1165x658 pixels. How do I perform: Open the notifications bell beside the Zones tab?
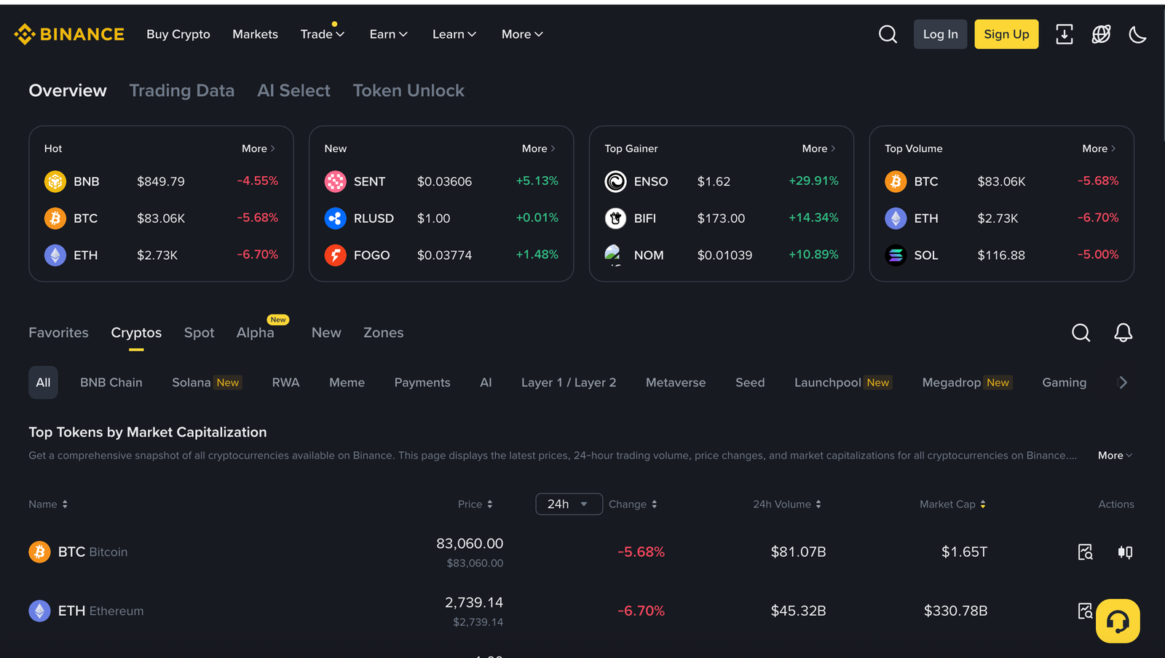coord(1123,333)
